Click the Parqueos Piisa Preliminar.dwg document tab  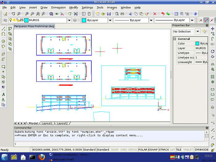coord(34,26)
